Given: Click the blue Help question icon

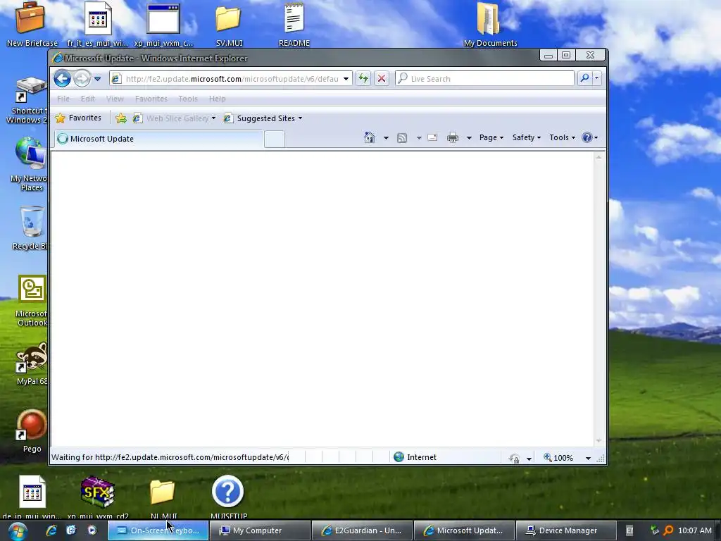Looking at the screenshot, I should (587, 137).
